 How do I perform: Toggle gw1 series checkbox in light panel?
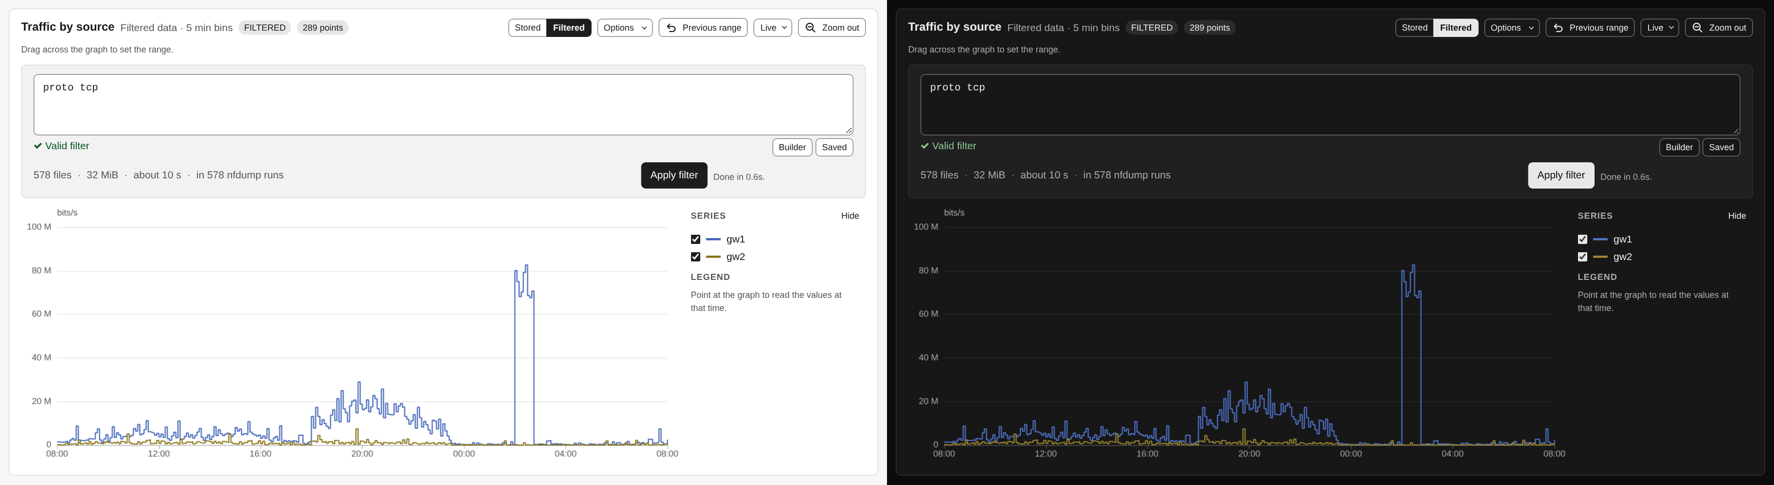695,240
